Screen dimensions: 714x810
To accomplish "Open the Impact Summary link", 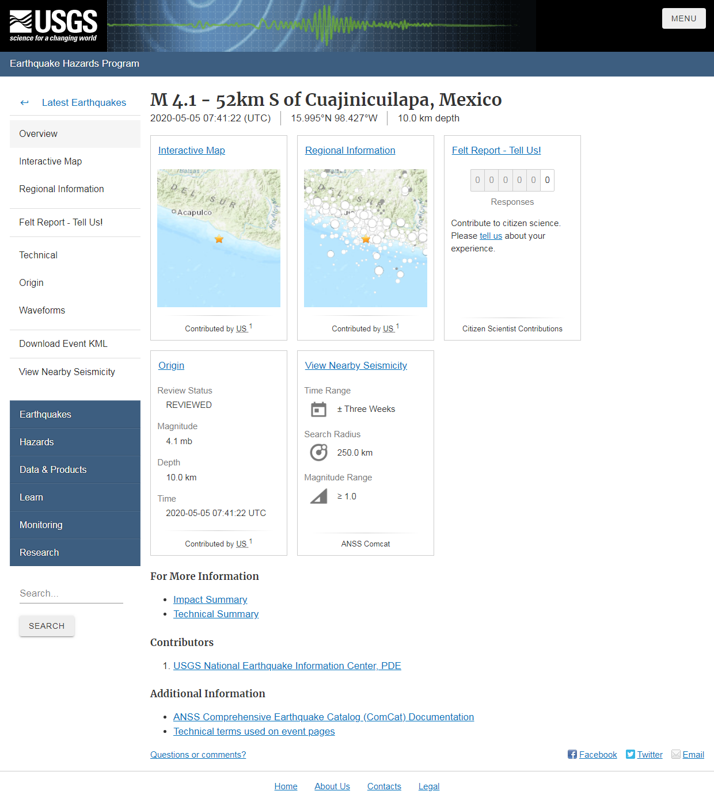I will click(x=210, y=599).
